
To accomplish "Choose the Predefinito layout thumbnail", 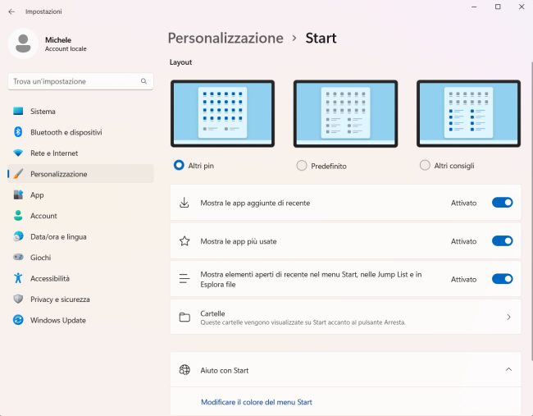I will point(345,113).
